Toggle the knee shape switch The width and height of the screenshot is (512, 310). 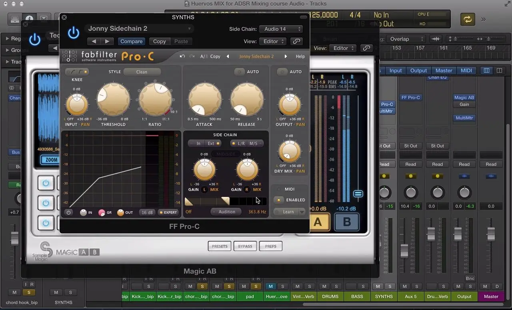(x=77, y=72)
